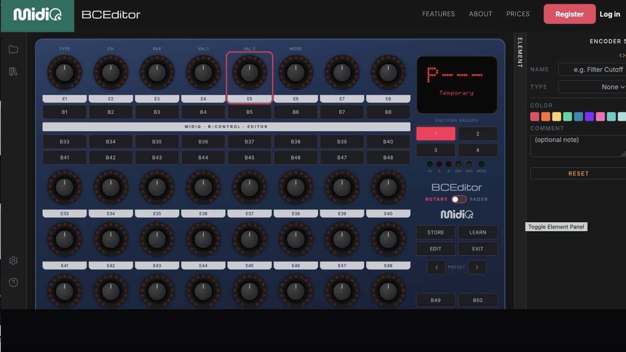Click the previous preset arrow
This screenshot has width=626, height=352.
tap(437, 267)
